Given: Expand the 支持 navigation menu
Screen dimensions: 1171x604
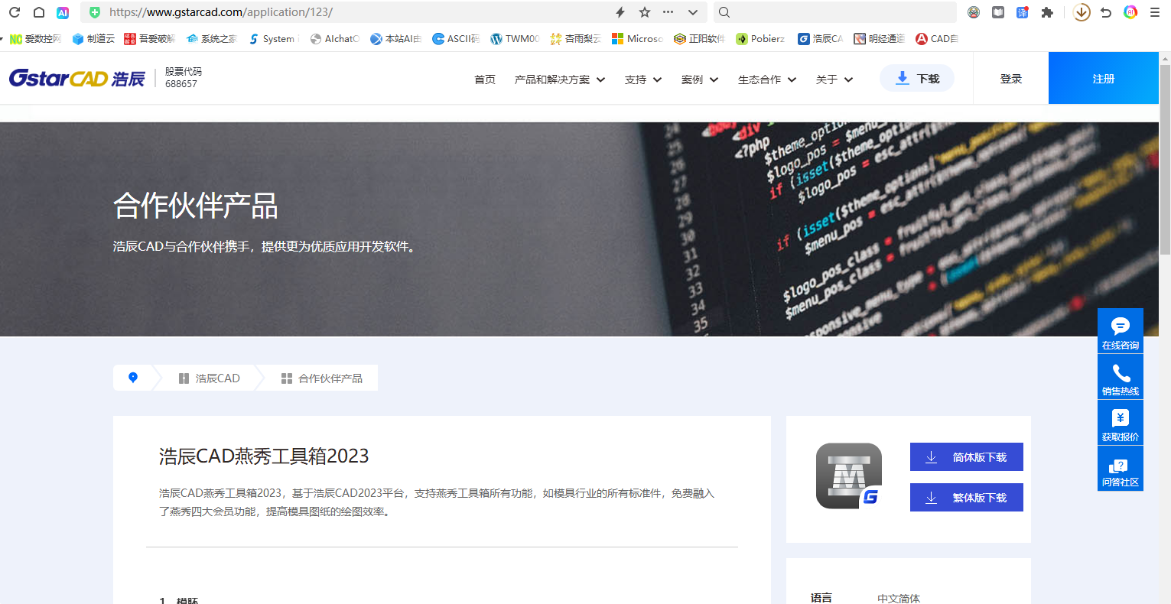Looking at the screenshot, I should point(643,80).
